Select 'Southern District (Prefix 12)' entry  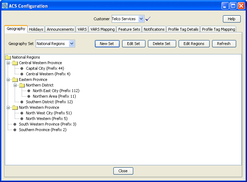[x=49, y=102]
